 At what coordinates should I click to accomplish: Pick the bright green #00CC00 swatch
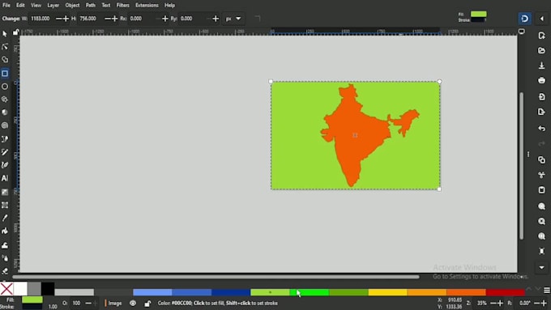pos(310,292)
